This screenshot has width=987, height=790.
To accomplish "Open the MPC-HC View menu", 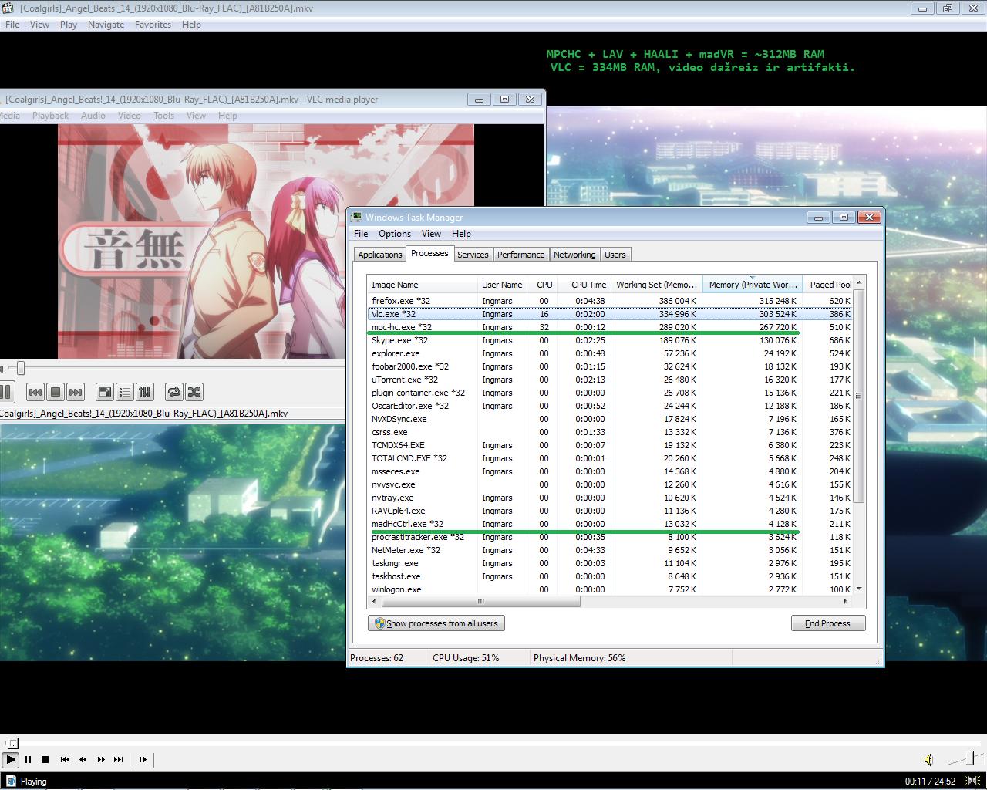I will tap(39, 25).
